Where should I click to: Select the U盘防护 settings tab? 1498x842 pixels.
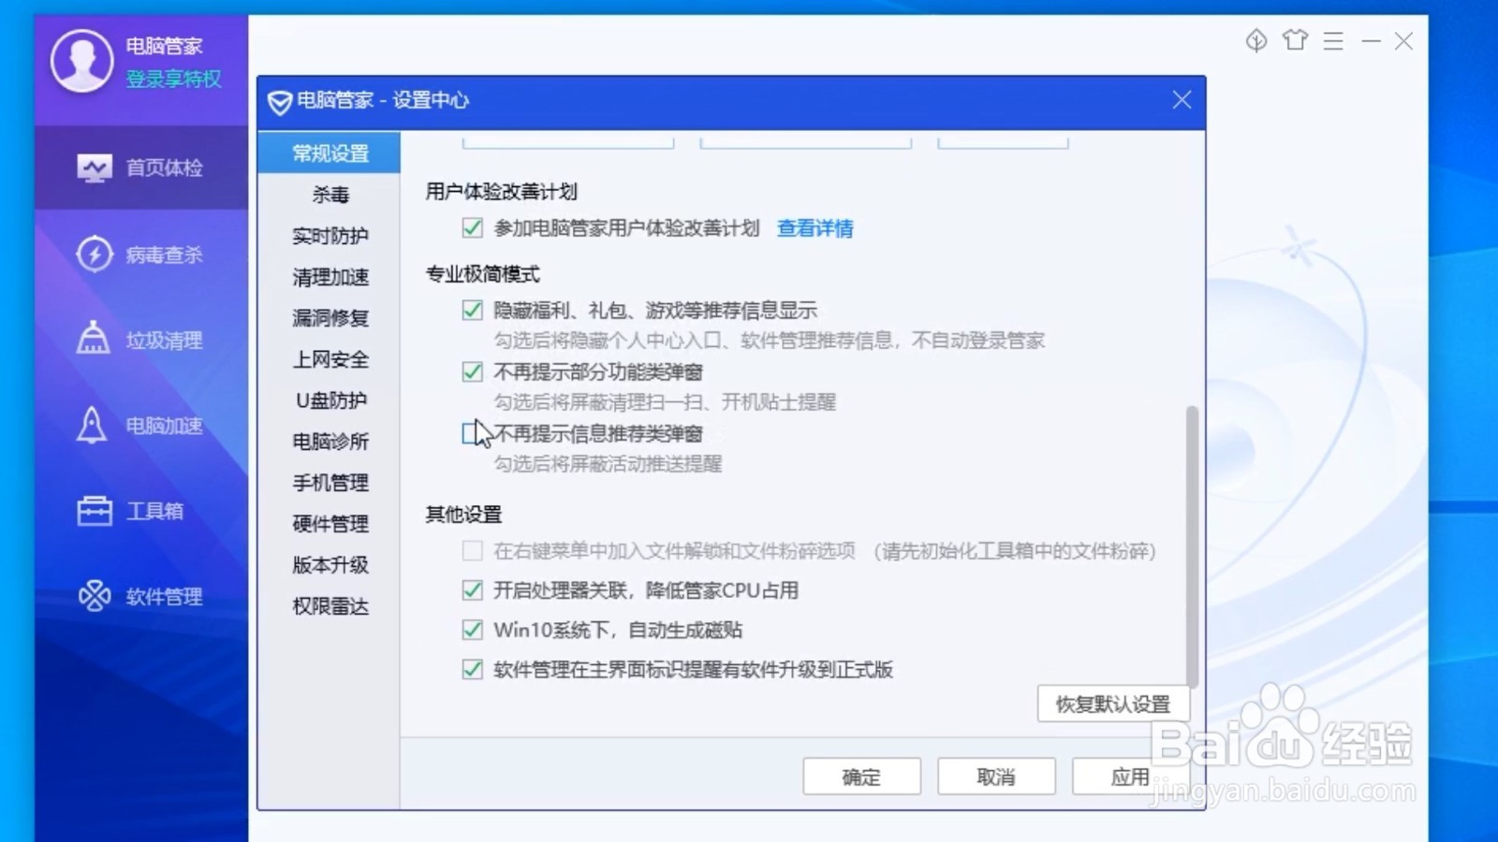coord(330,400)
